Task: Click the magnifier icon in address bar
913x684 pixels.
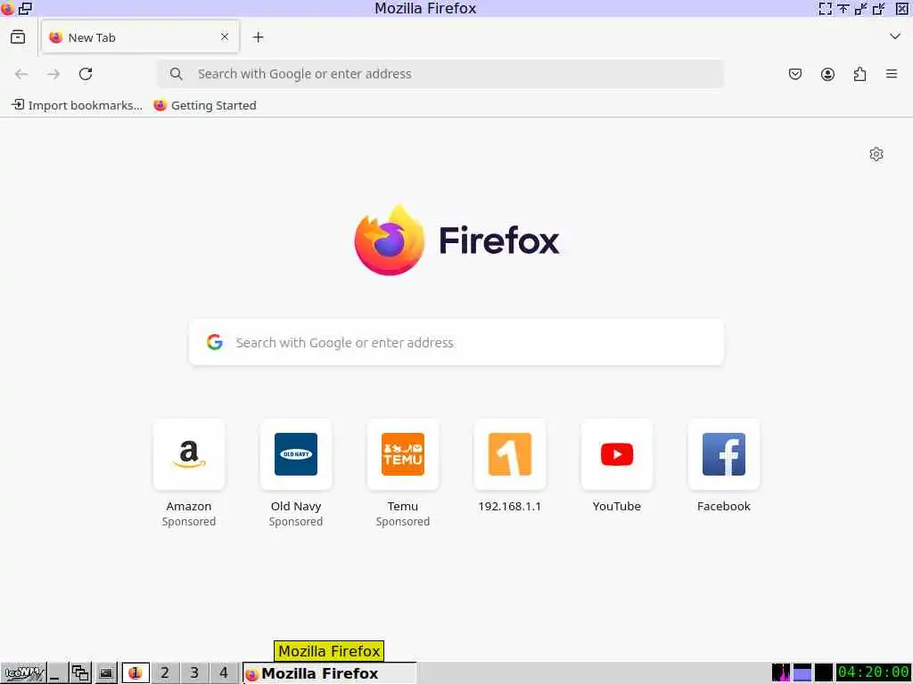Action: pos(176,74)
